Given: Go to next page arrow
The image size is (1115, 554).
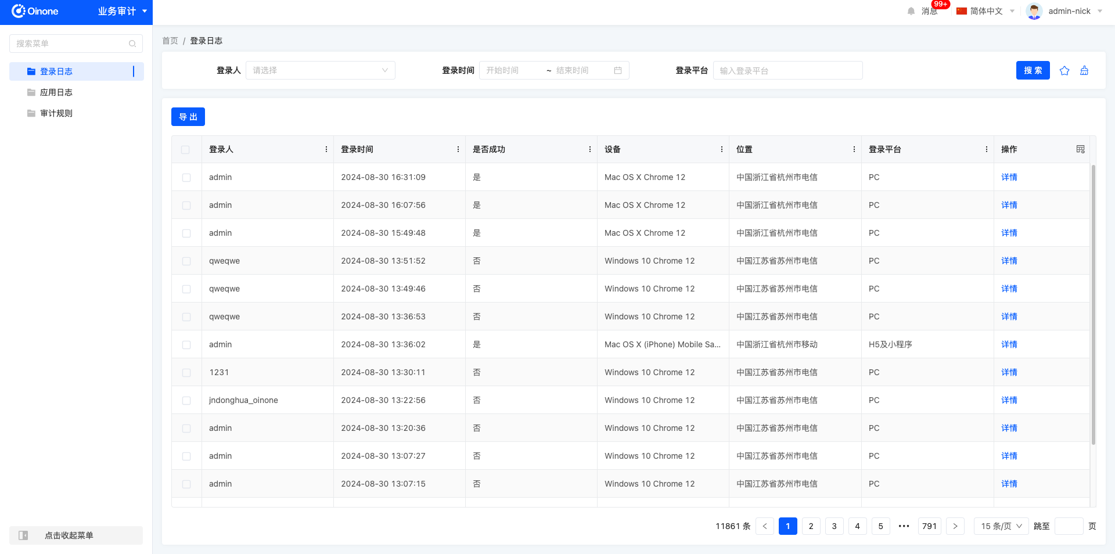Looking at the screenshot, I should point(955,526).
